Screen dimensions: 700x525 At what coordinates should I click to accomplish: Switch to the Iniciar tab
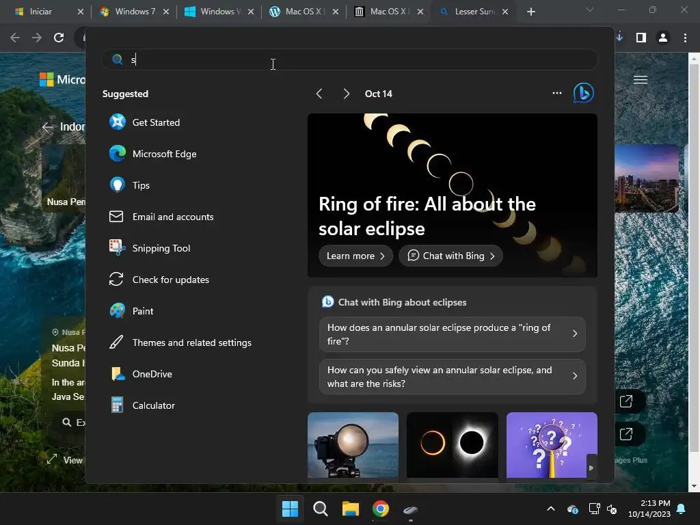(x=40, y=12)
